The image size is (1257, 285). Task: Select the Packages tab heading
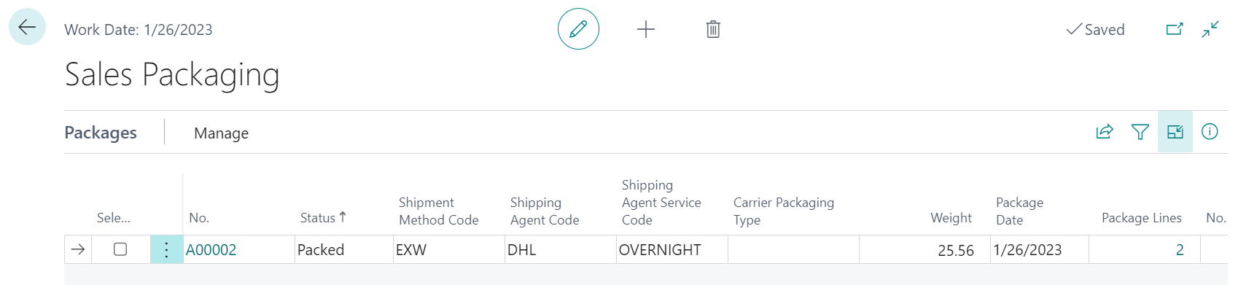point(101,133)
